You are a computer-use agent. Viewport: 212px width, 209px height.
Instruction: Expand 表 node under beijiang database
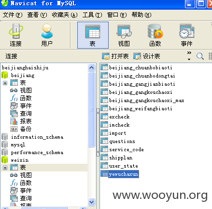point(5,83)
